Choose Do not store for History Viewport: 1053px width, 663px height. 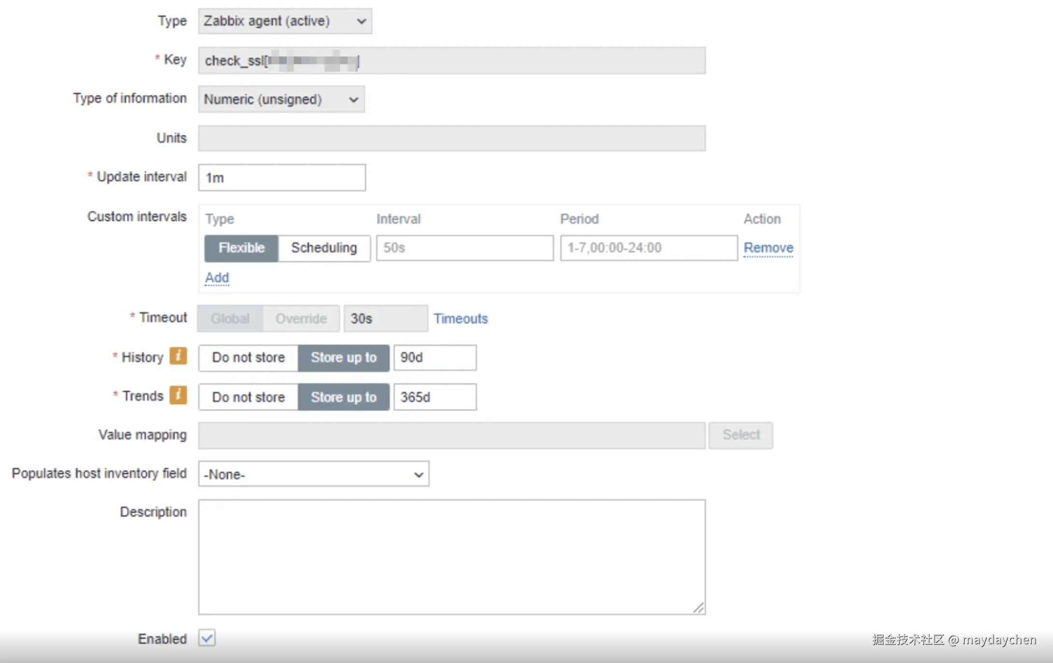point(248,358)
